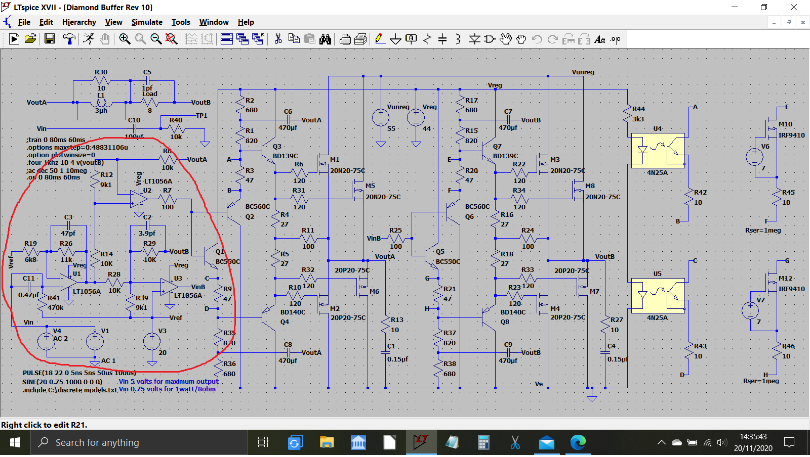Screen dimensions: 810x457
Task: Click the Text Aa tool
Action: pos(600,39)
